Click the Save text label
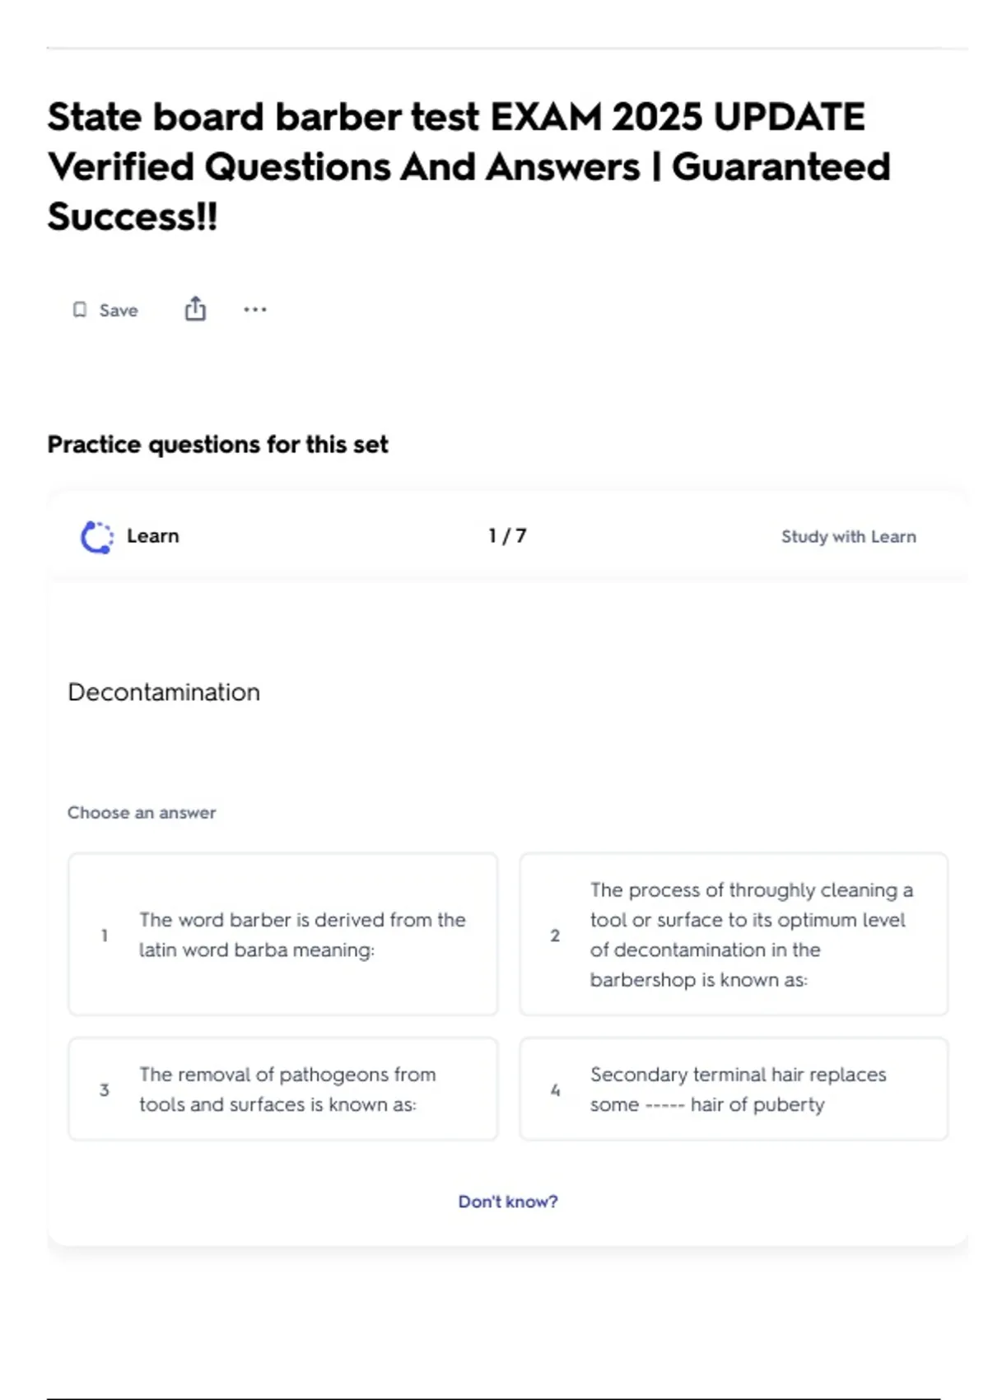The width and height of the screenshot is (988, 1400). point(119,310)
